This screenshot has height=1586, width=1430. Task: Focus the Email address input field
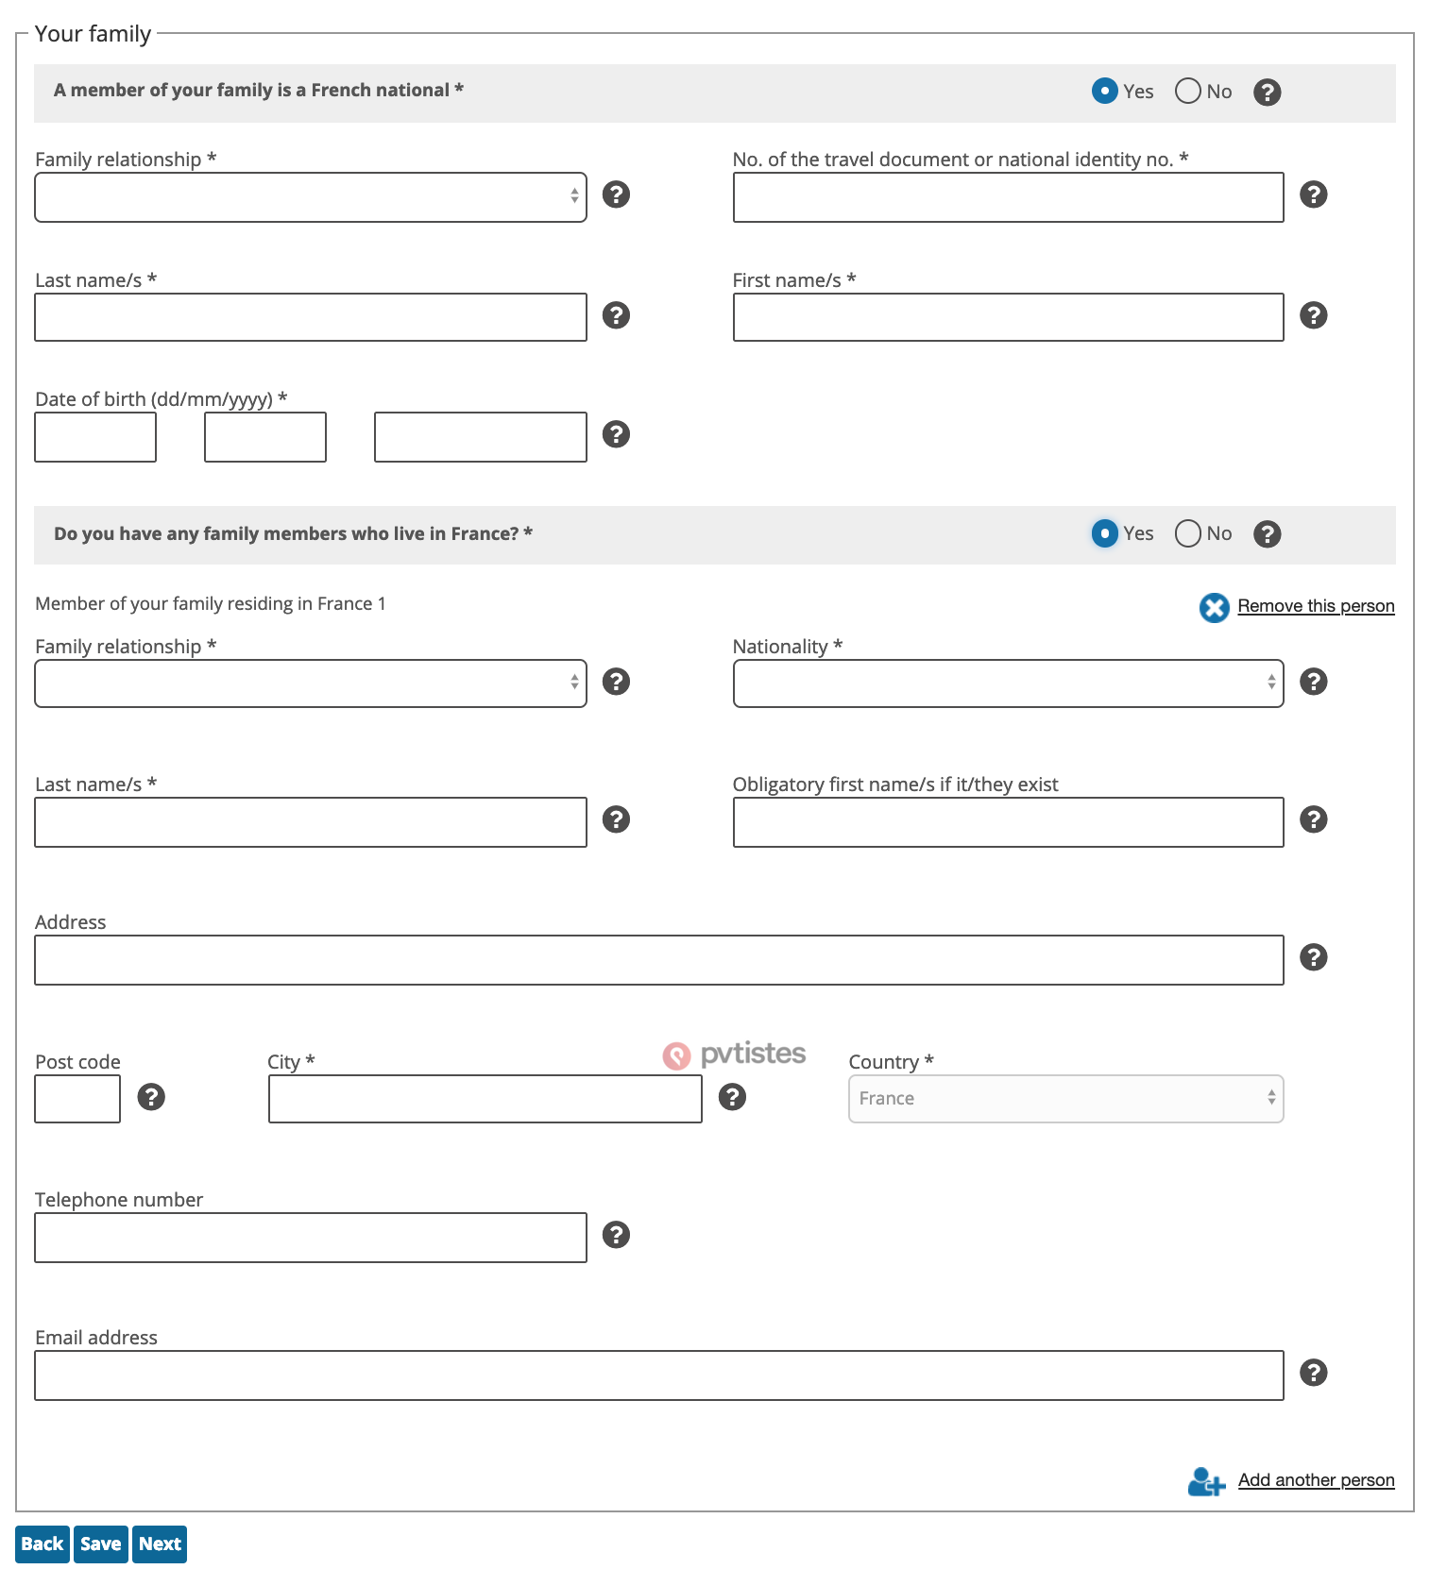point(659,1375)
